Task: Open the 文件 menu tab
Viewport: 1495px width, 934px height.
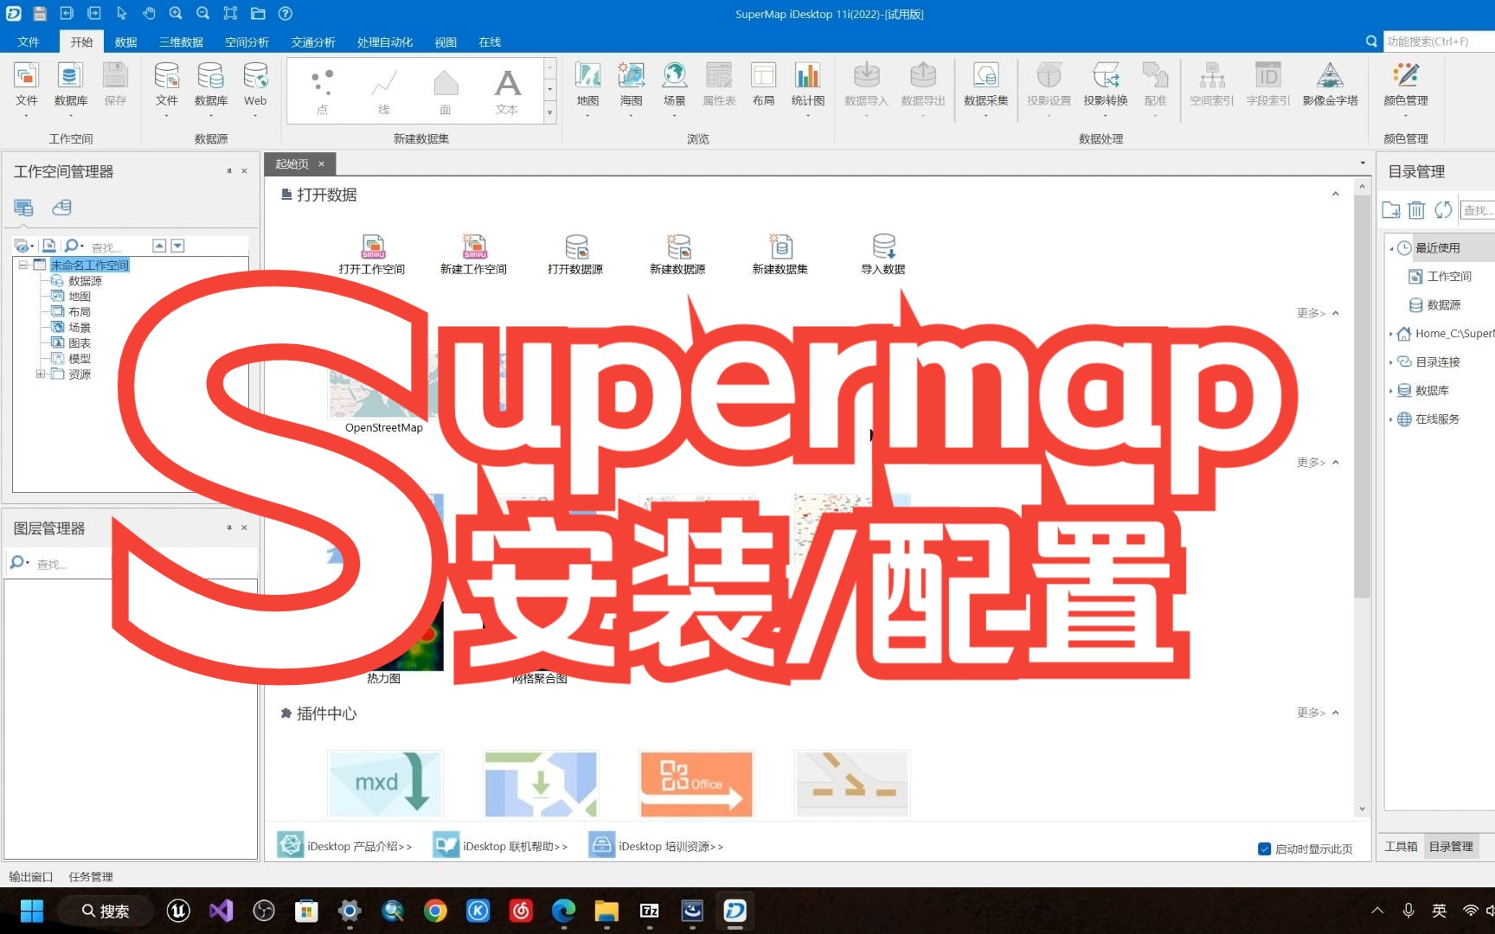Action: pos(29,42)
